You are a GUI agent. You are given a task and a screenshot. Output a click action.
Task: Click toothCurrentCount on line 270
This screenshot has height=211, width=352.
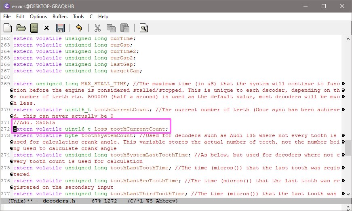pos(122,110)
